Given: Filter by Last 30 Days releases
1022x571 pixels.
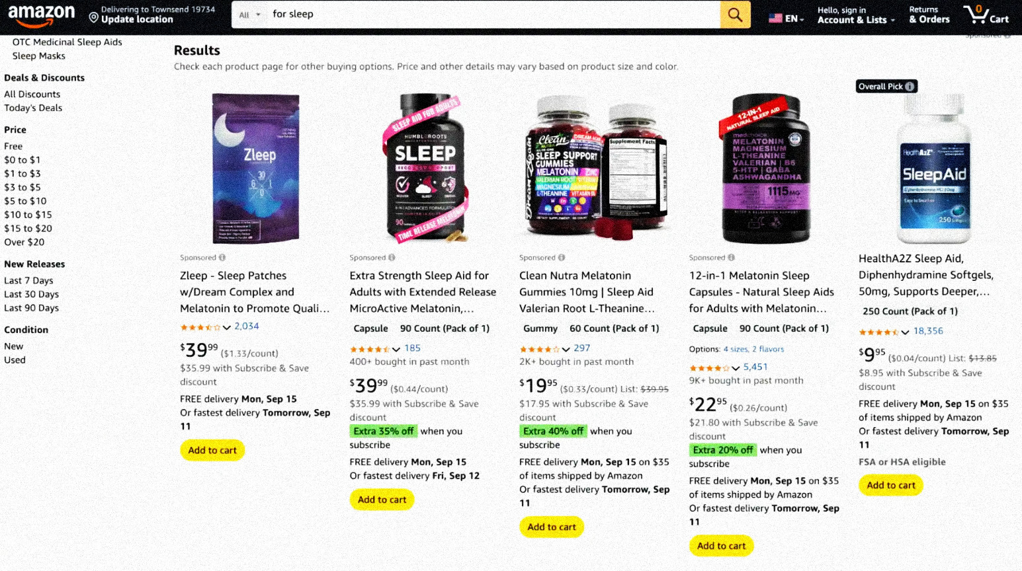Looking at the screenshot, I should [x=31, y=294].
